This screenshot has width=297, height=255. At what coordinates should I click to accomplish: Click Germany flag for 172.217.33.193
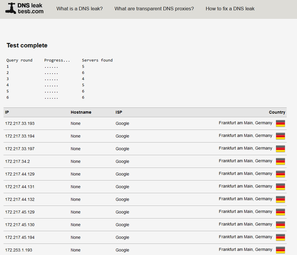pos(280,123)
